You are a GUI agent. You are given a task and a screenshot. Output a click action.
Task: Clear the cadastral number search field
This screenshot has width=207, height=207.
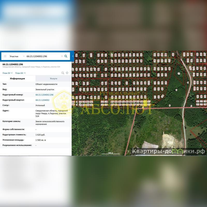point(62,56)
